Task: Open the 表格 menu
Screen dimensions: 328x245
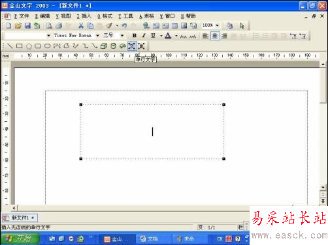Action: click(x=146, y=16)
